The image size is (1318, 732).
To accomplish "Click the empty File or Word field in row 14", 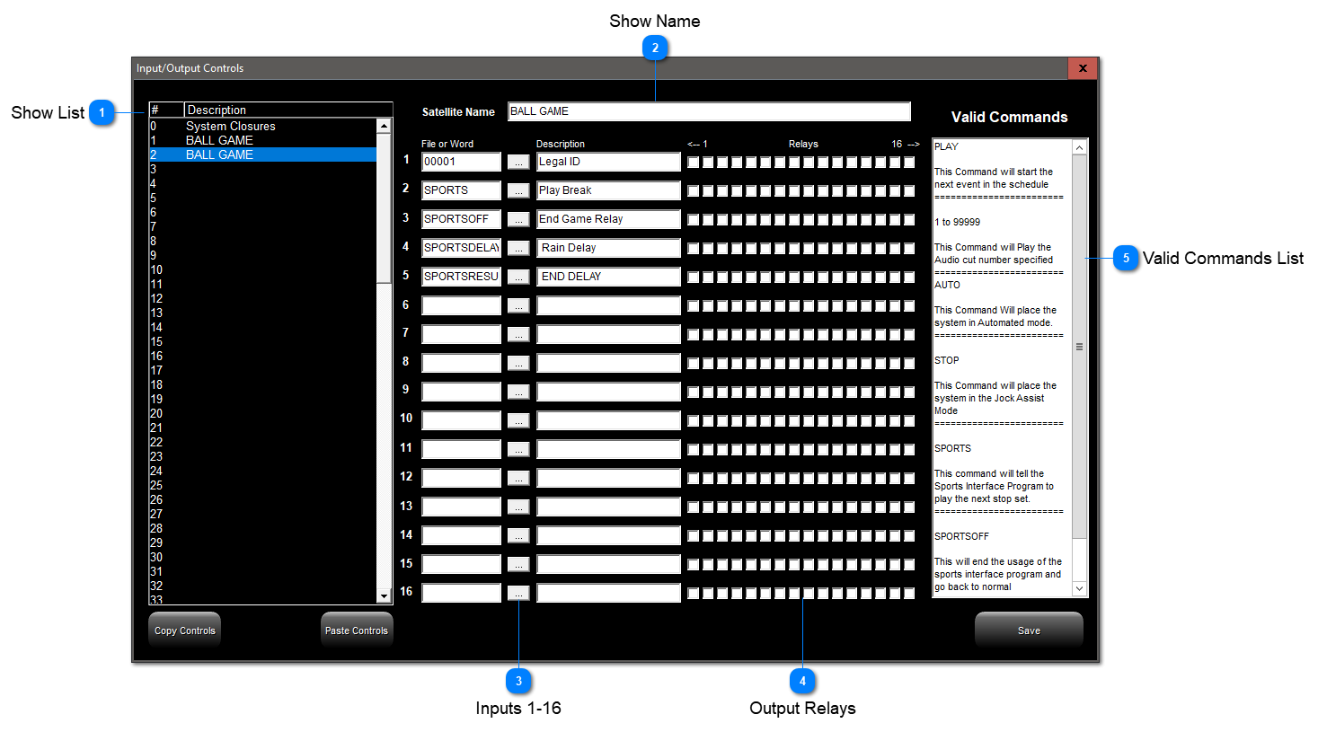I will coord(461,535).
